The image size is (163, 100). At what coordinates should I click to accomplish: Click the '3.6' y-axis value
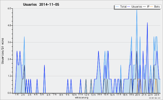tap(9, 42)
